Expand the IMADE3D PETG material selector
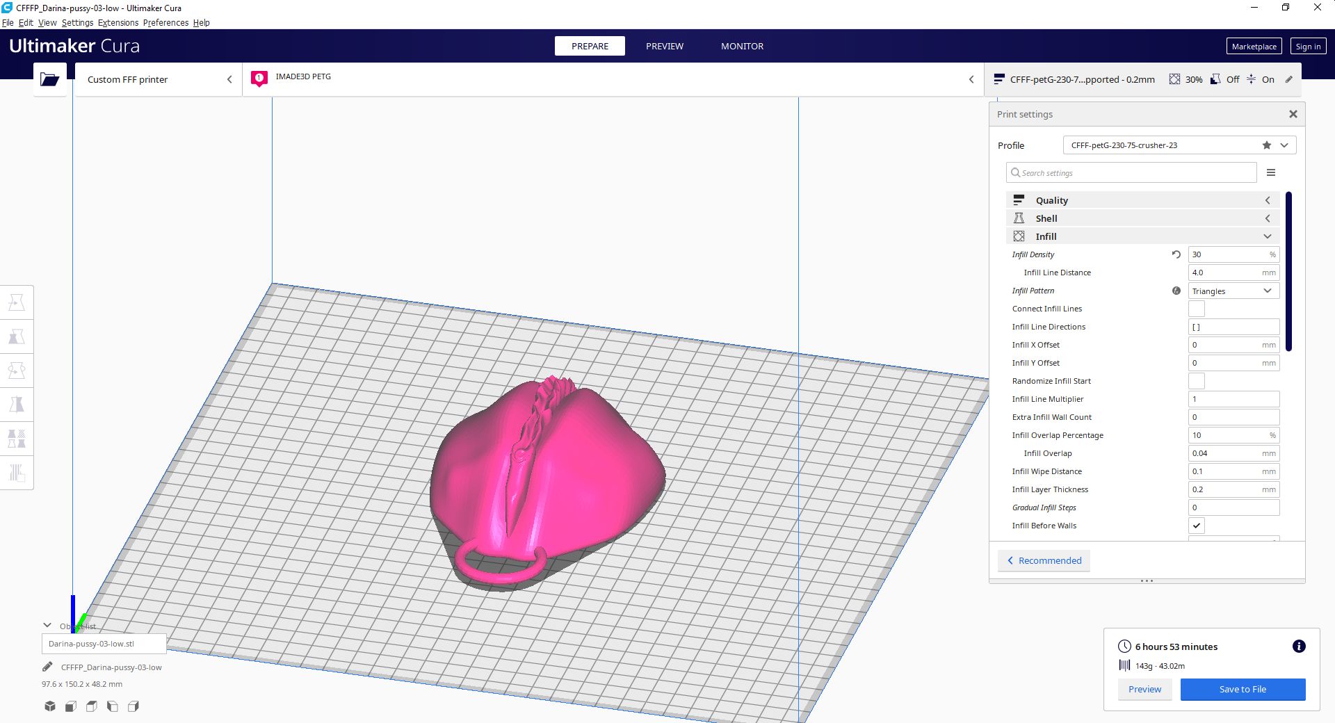Viewport: 1335px width, 723px height. tap(613, 79)
